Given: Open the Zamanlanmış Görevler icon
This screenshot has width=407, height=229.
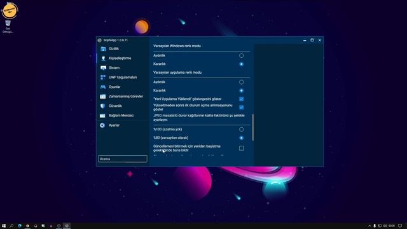Looking at the screenshot, I should click(x=103, y=97).
